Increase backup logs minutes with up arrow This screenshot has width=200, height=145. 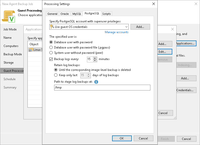(x=95, y=58)
